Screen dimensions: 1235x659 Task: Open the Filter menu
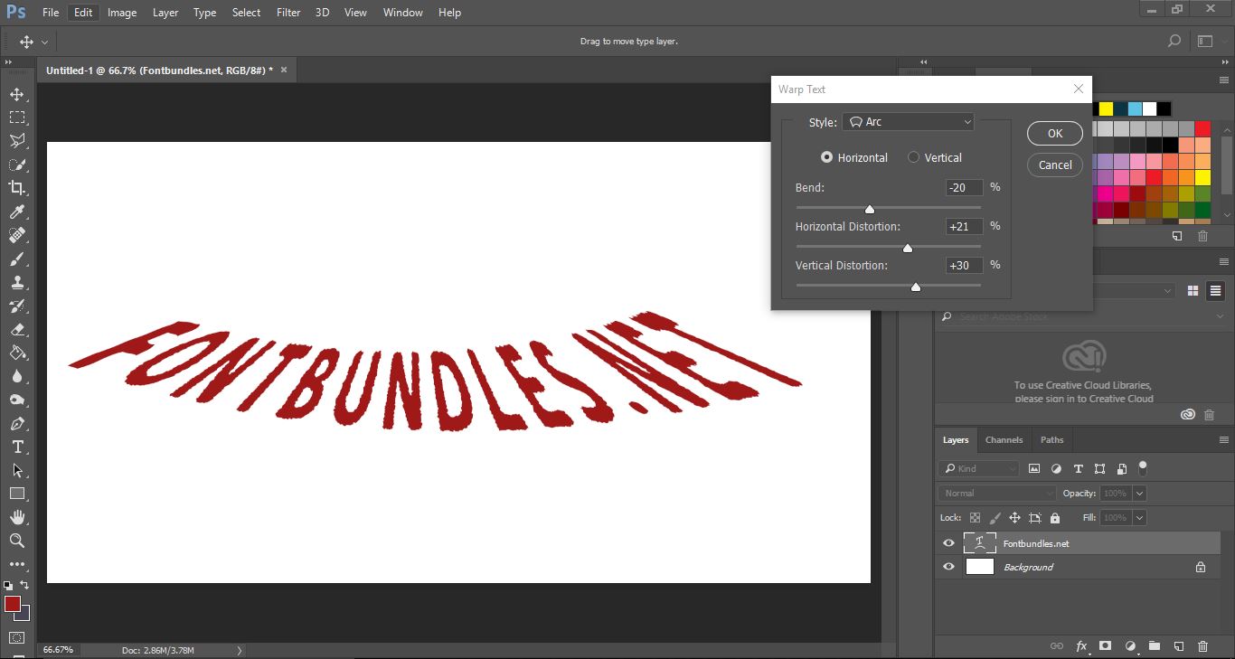[288, 12]
